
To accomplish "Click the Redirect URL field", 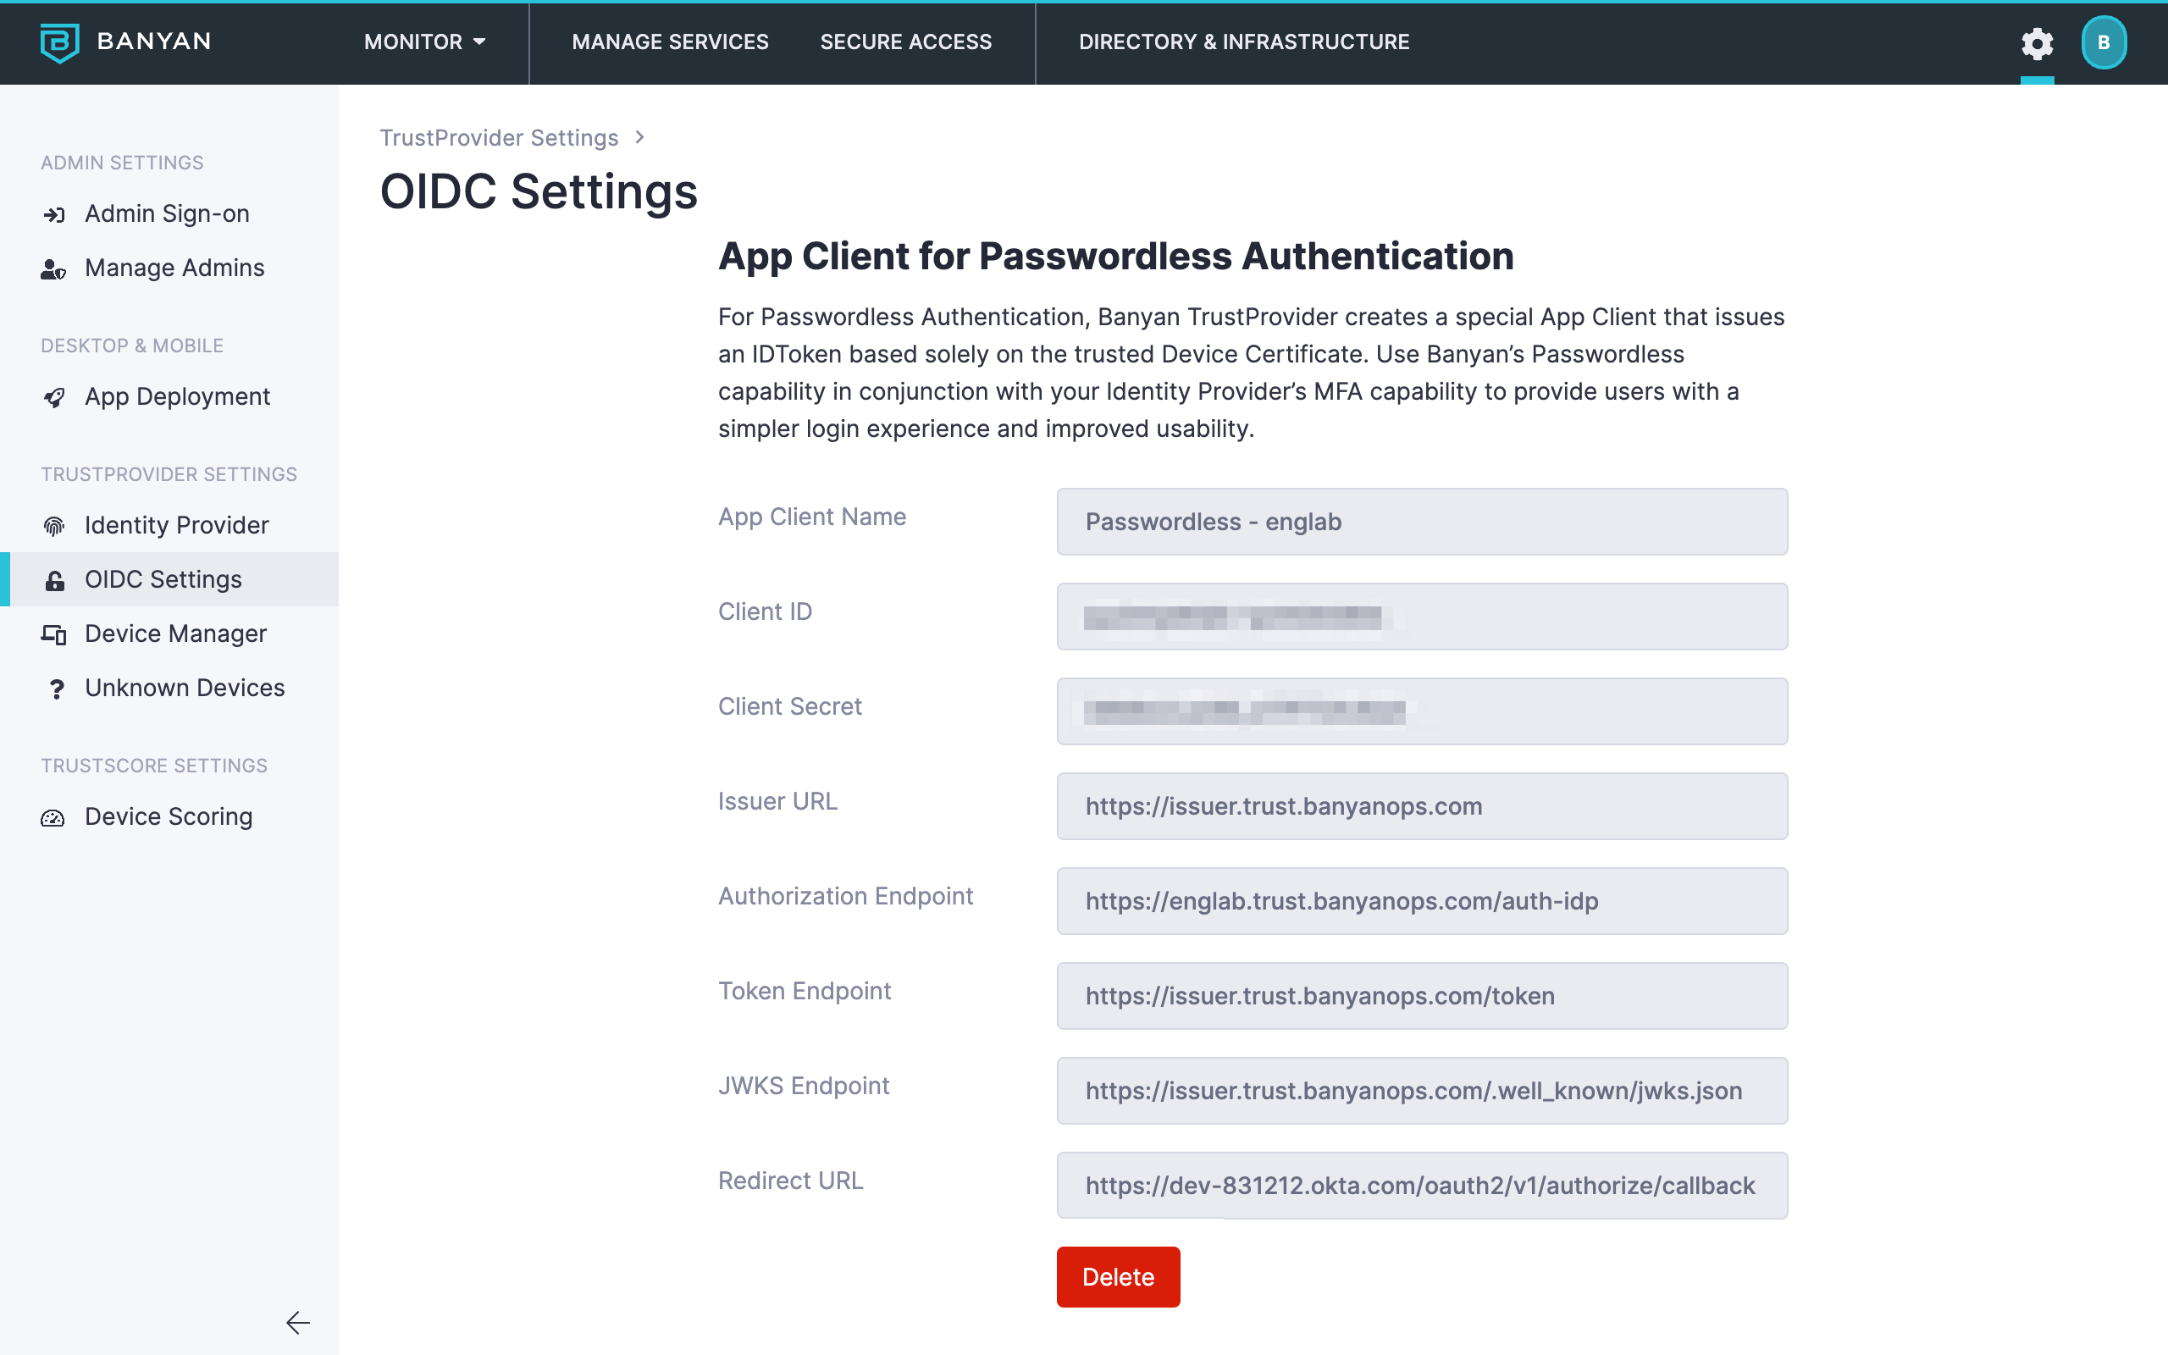I will coord(1422,1186).
